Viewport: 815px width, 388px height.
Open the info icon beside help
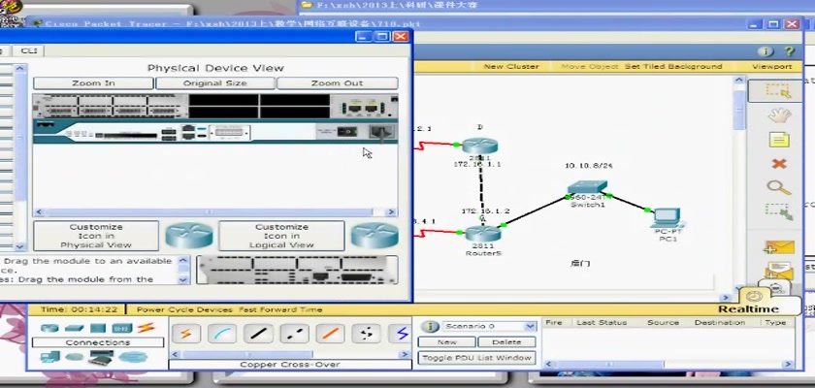click(x=766, y=51)
